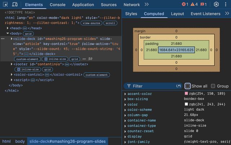Switch to the Styles pane

pos(131,14)
